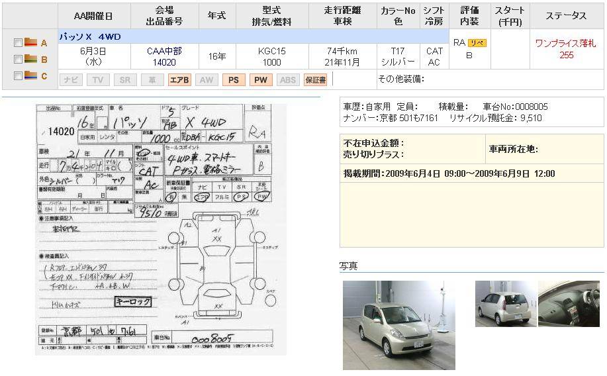Click the ワンプライス落札 status text
607x376 pixels.
(565, 44)
